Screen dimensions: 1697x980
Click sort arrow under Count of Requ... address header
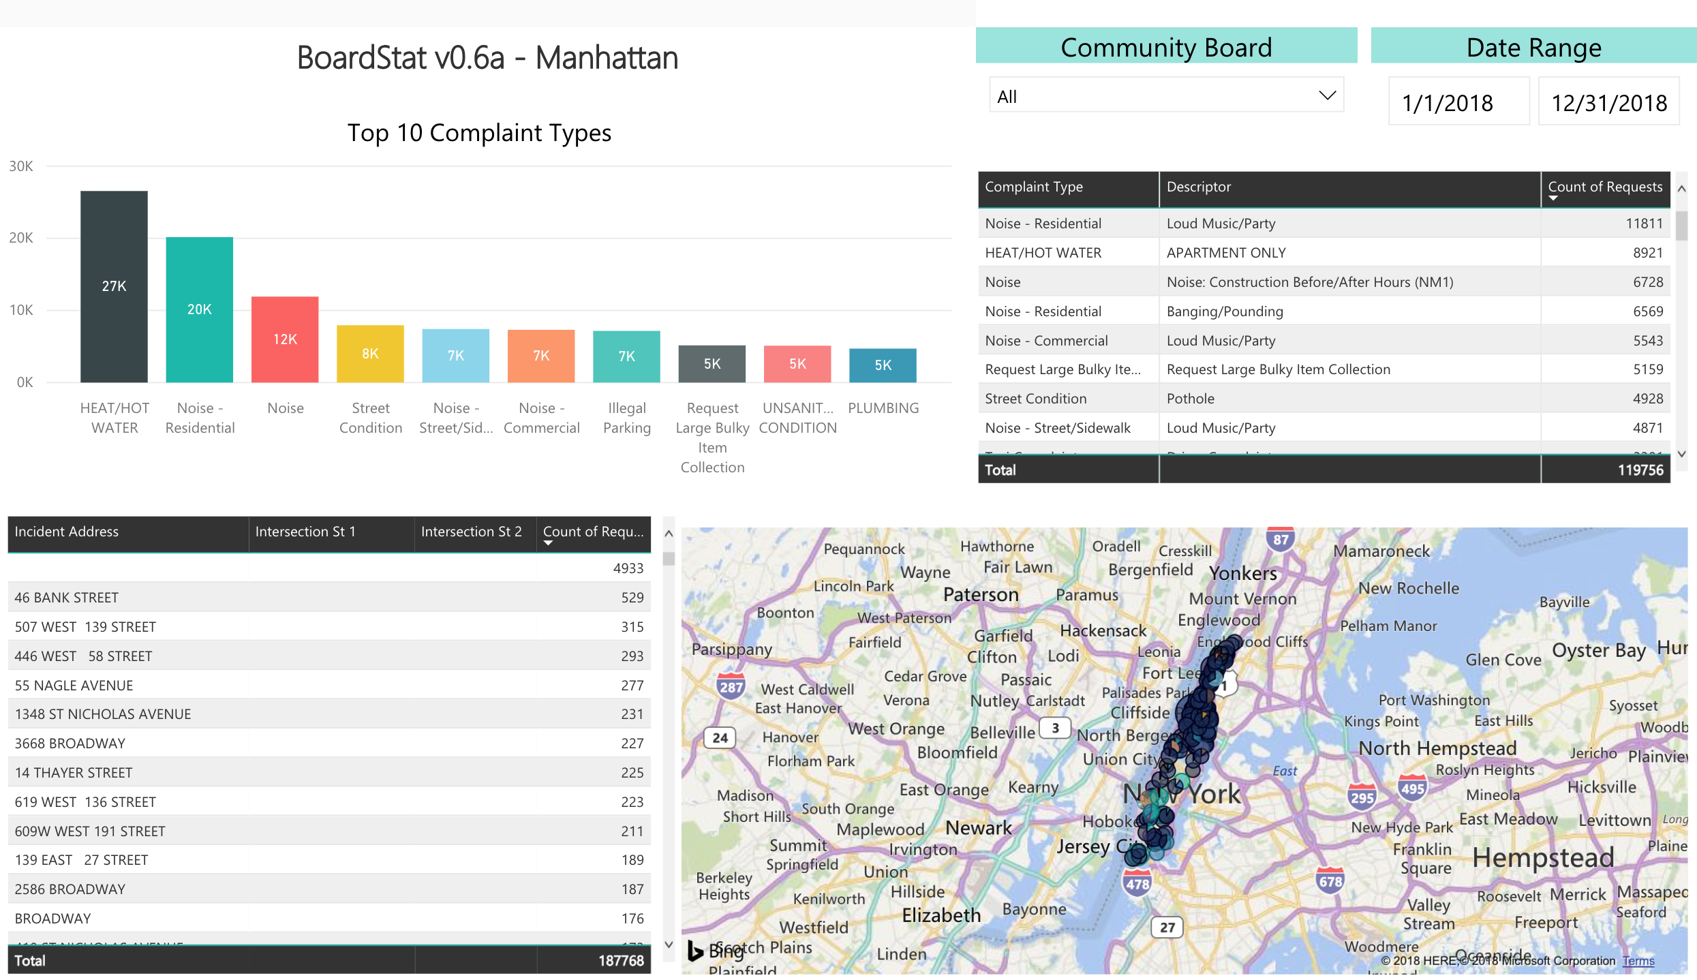[x=548, y=543]
